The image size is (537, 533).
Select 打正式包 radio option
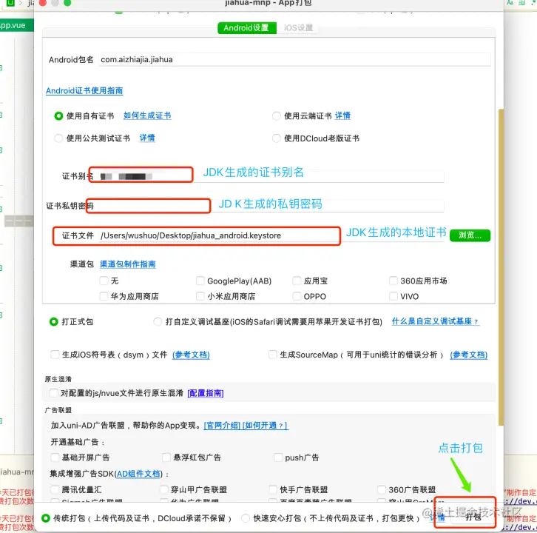[54, 322]
